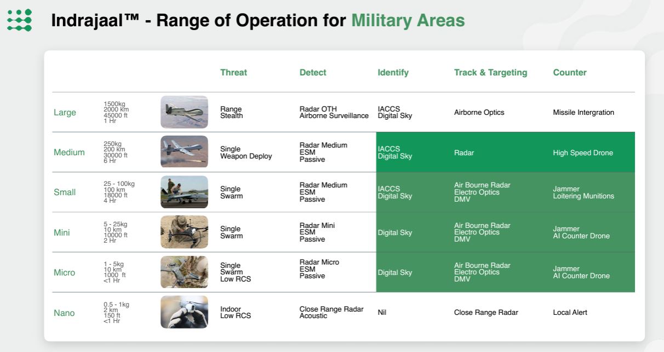The height and width of the screenshot is (352, 664).
Task: Select 'Jammer AI Counter Drone' in Micro row
Action: coord(581,272)
